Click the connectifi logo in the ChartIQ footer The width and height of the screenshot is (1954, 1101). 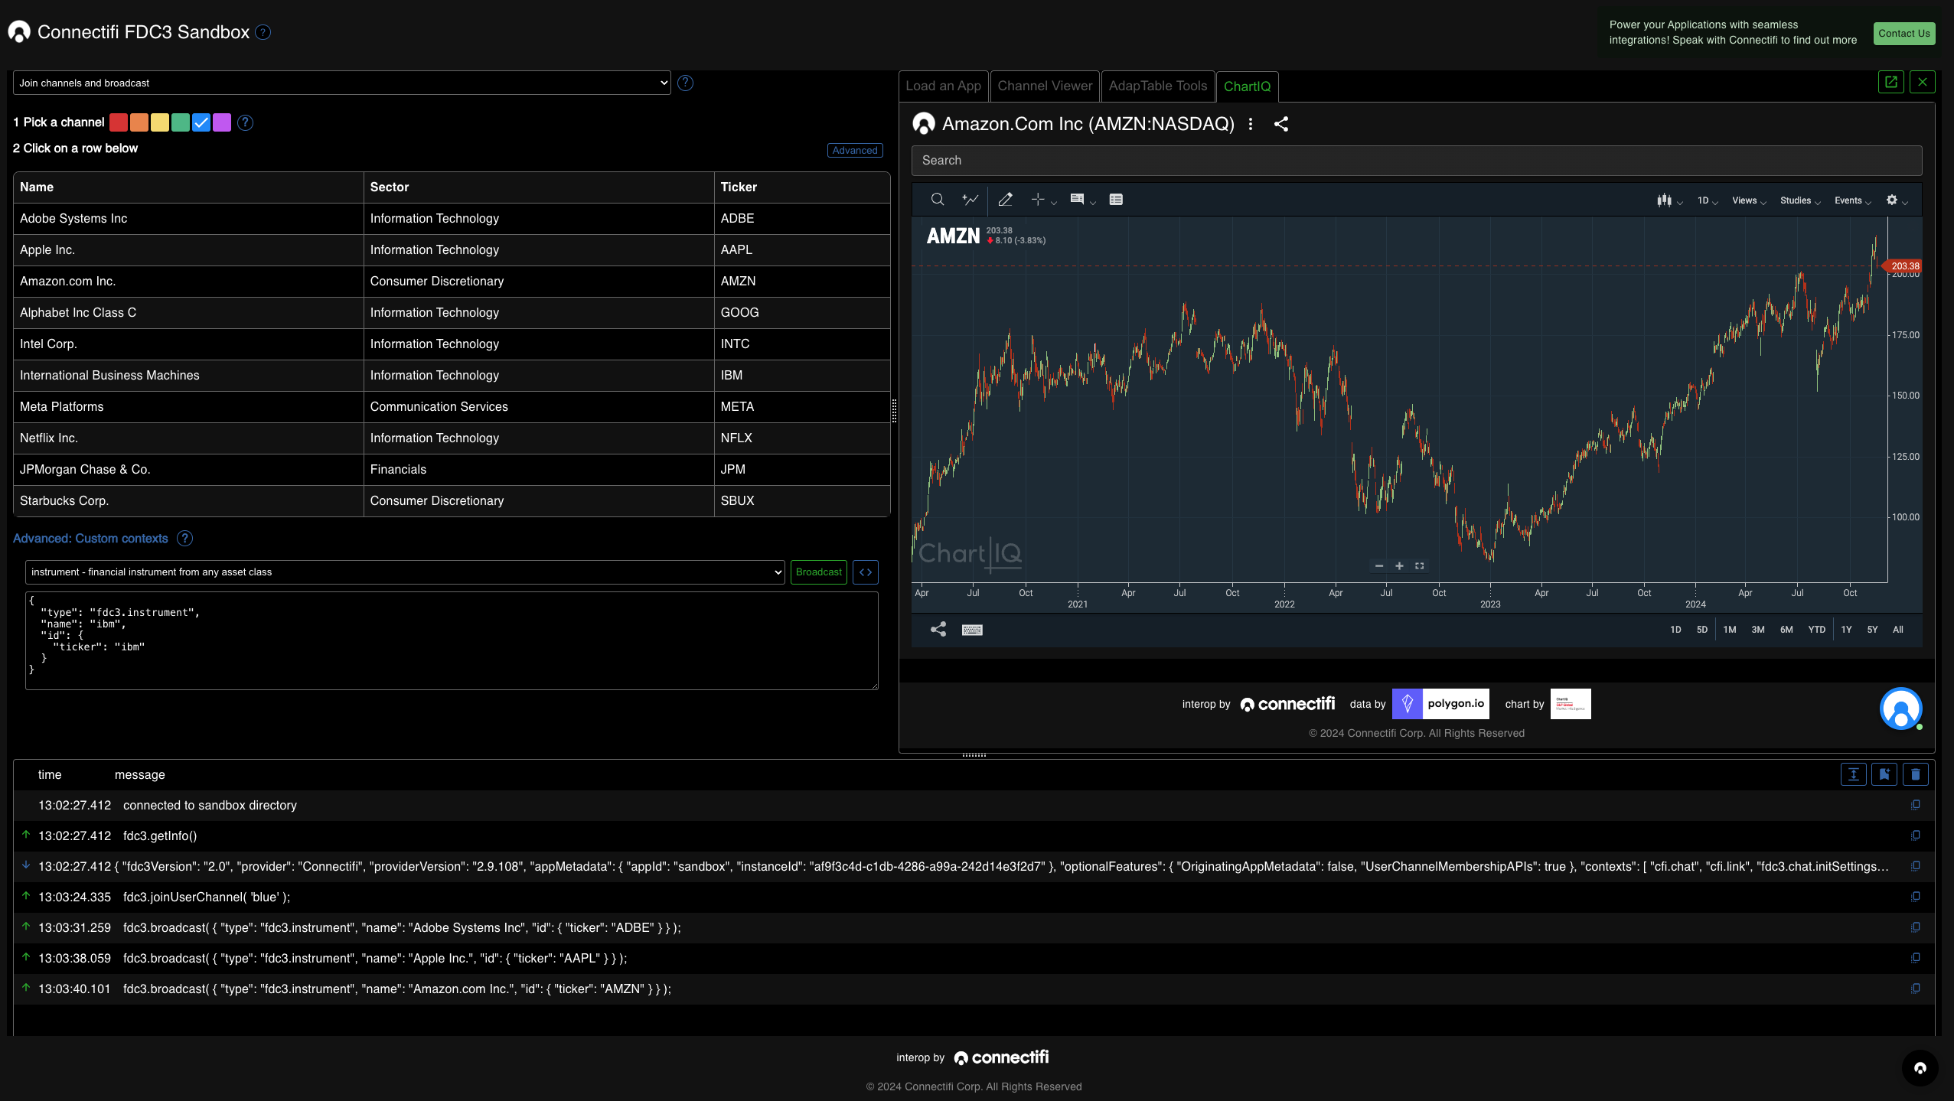pyautogui.click(x=1287, y=704)
